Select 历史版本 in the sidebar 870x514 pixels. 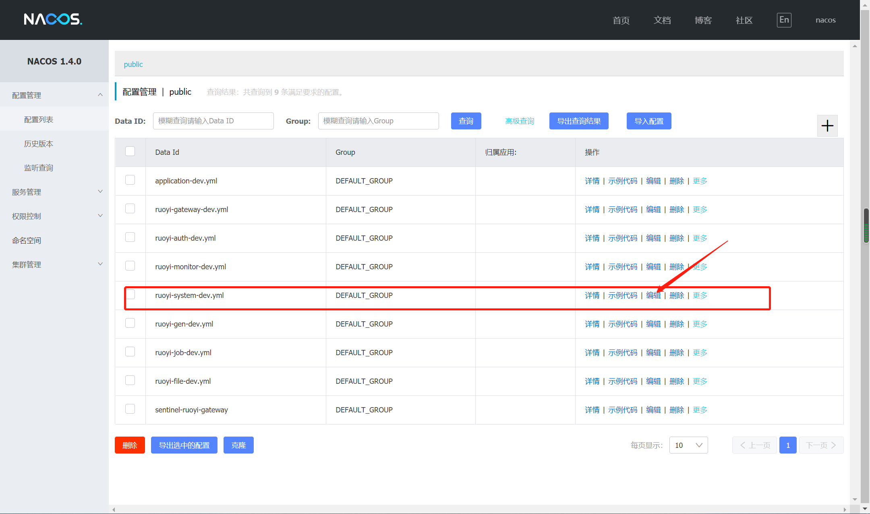pos(39,144)
